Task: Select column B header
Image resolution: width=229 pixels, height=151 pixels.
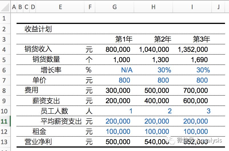Action: coord(20,7)
